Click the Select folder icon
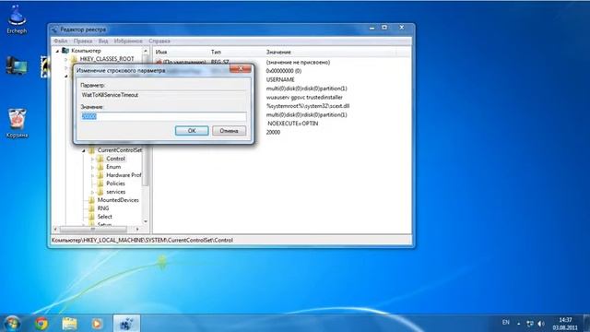The image size is (590, 332). (x=91, y=217)
